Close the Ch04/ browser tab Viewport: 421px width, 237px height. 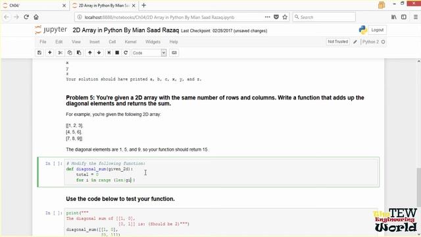[64, 5]
